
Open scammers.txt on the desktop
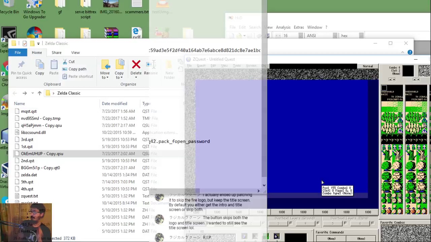[x=137, y=7]
